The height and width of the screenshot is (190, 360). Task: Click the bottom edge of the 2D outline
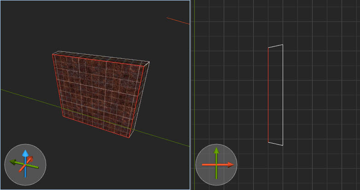[275, 144]
